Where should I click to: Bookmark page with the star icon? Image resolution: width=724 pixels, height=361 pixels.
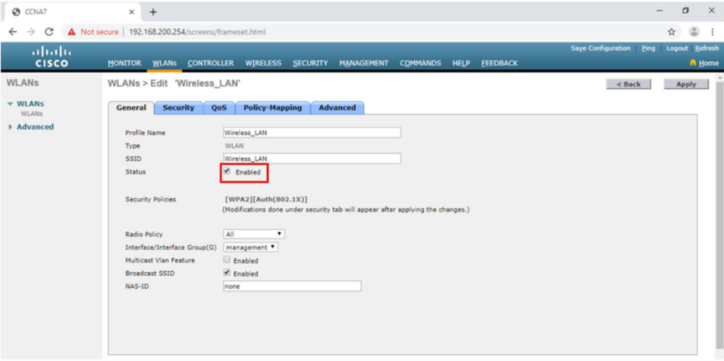click(x=671, y=32)
